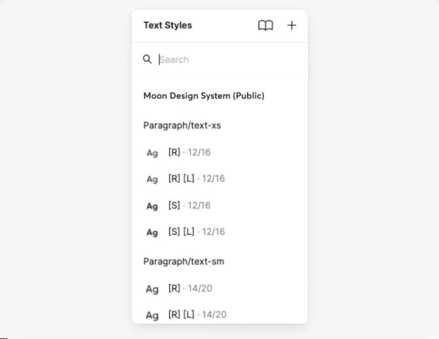This screenshot has width=439, height=339.
Task: Click the Ag preview of [R] 12/16
Action: (x=152, y=153)
